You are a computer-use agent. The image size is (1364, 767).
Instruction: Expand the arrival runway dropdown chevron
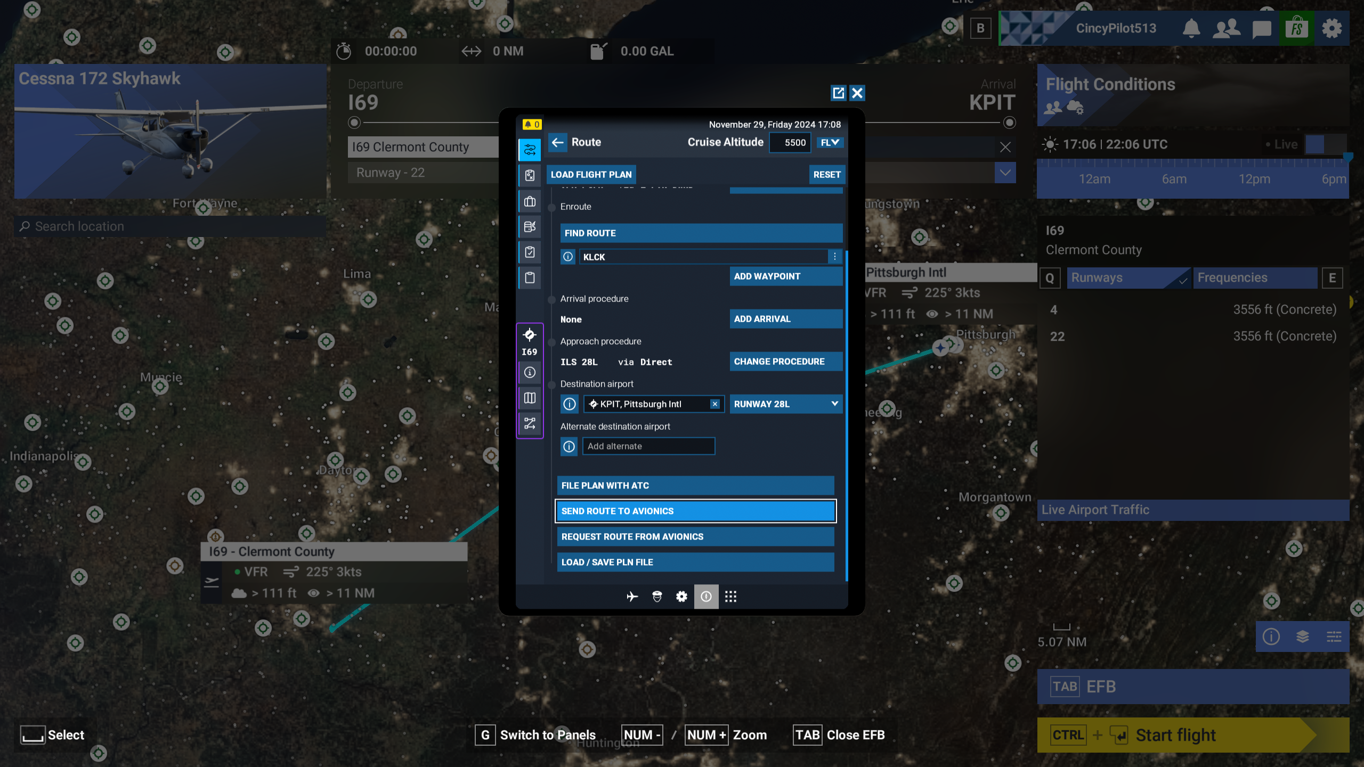pos(1005,173)
